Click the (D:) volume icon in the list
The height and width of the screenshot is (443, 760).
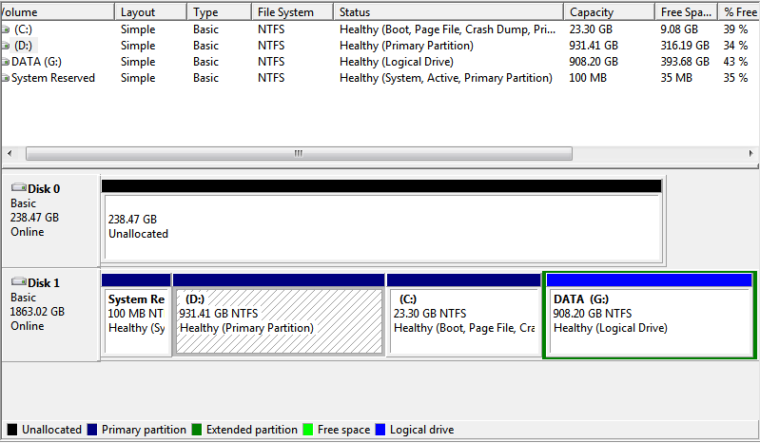point(5,46)
